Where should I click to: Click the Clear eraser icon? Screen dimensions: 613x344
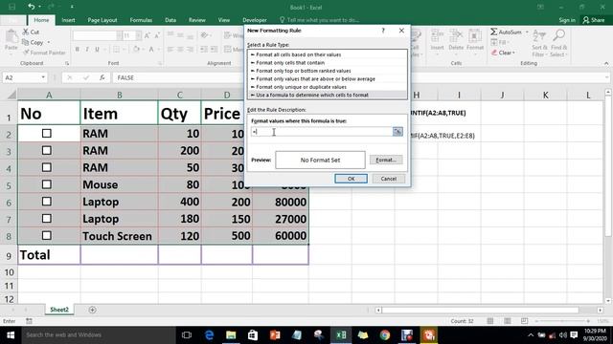click(494, 53)
